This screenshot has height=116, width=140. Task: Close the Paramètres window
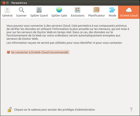coord(4,3)
